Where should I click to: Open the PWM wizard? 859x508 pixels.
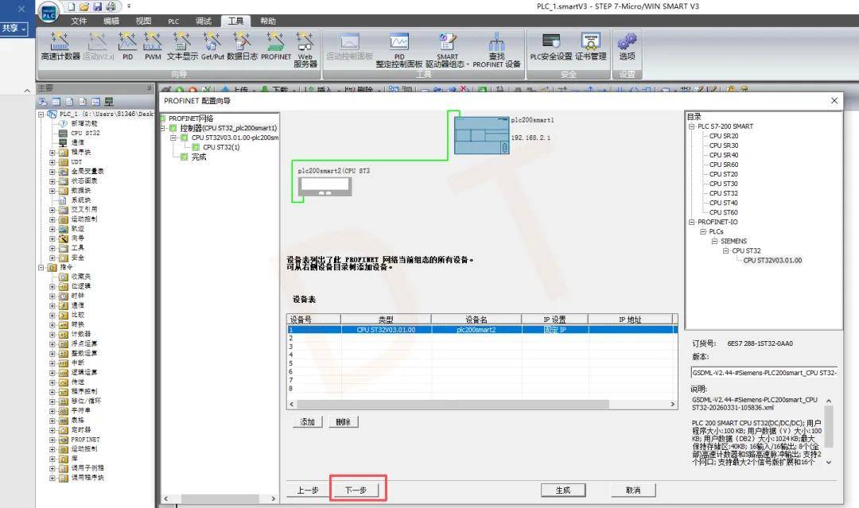click(153, 47)
